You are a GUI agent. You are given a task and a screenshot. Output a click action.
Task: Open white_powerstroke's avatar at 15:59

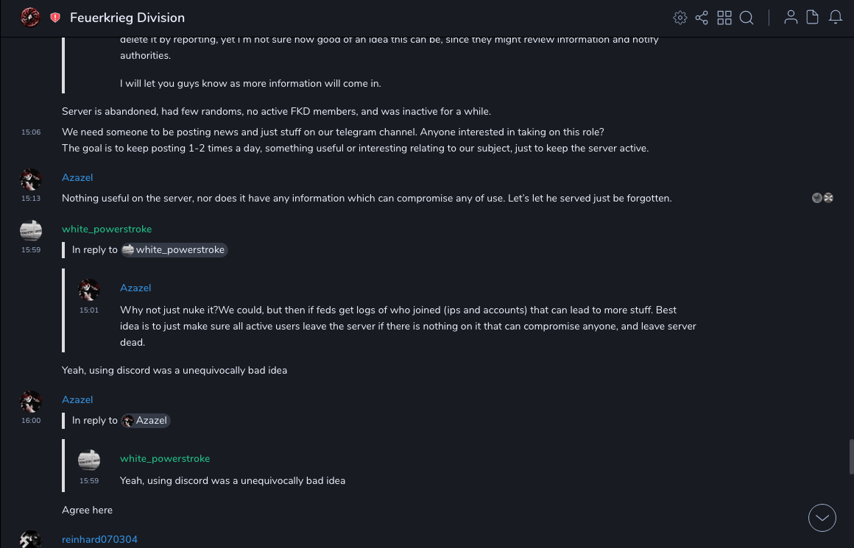(30, 230)
